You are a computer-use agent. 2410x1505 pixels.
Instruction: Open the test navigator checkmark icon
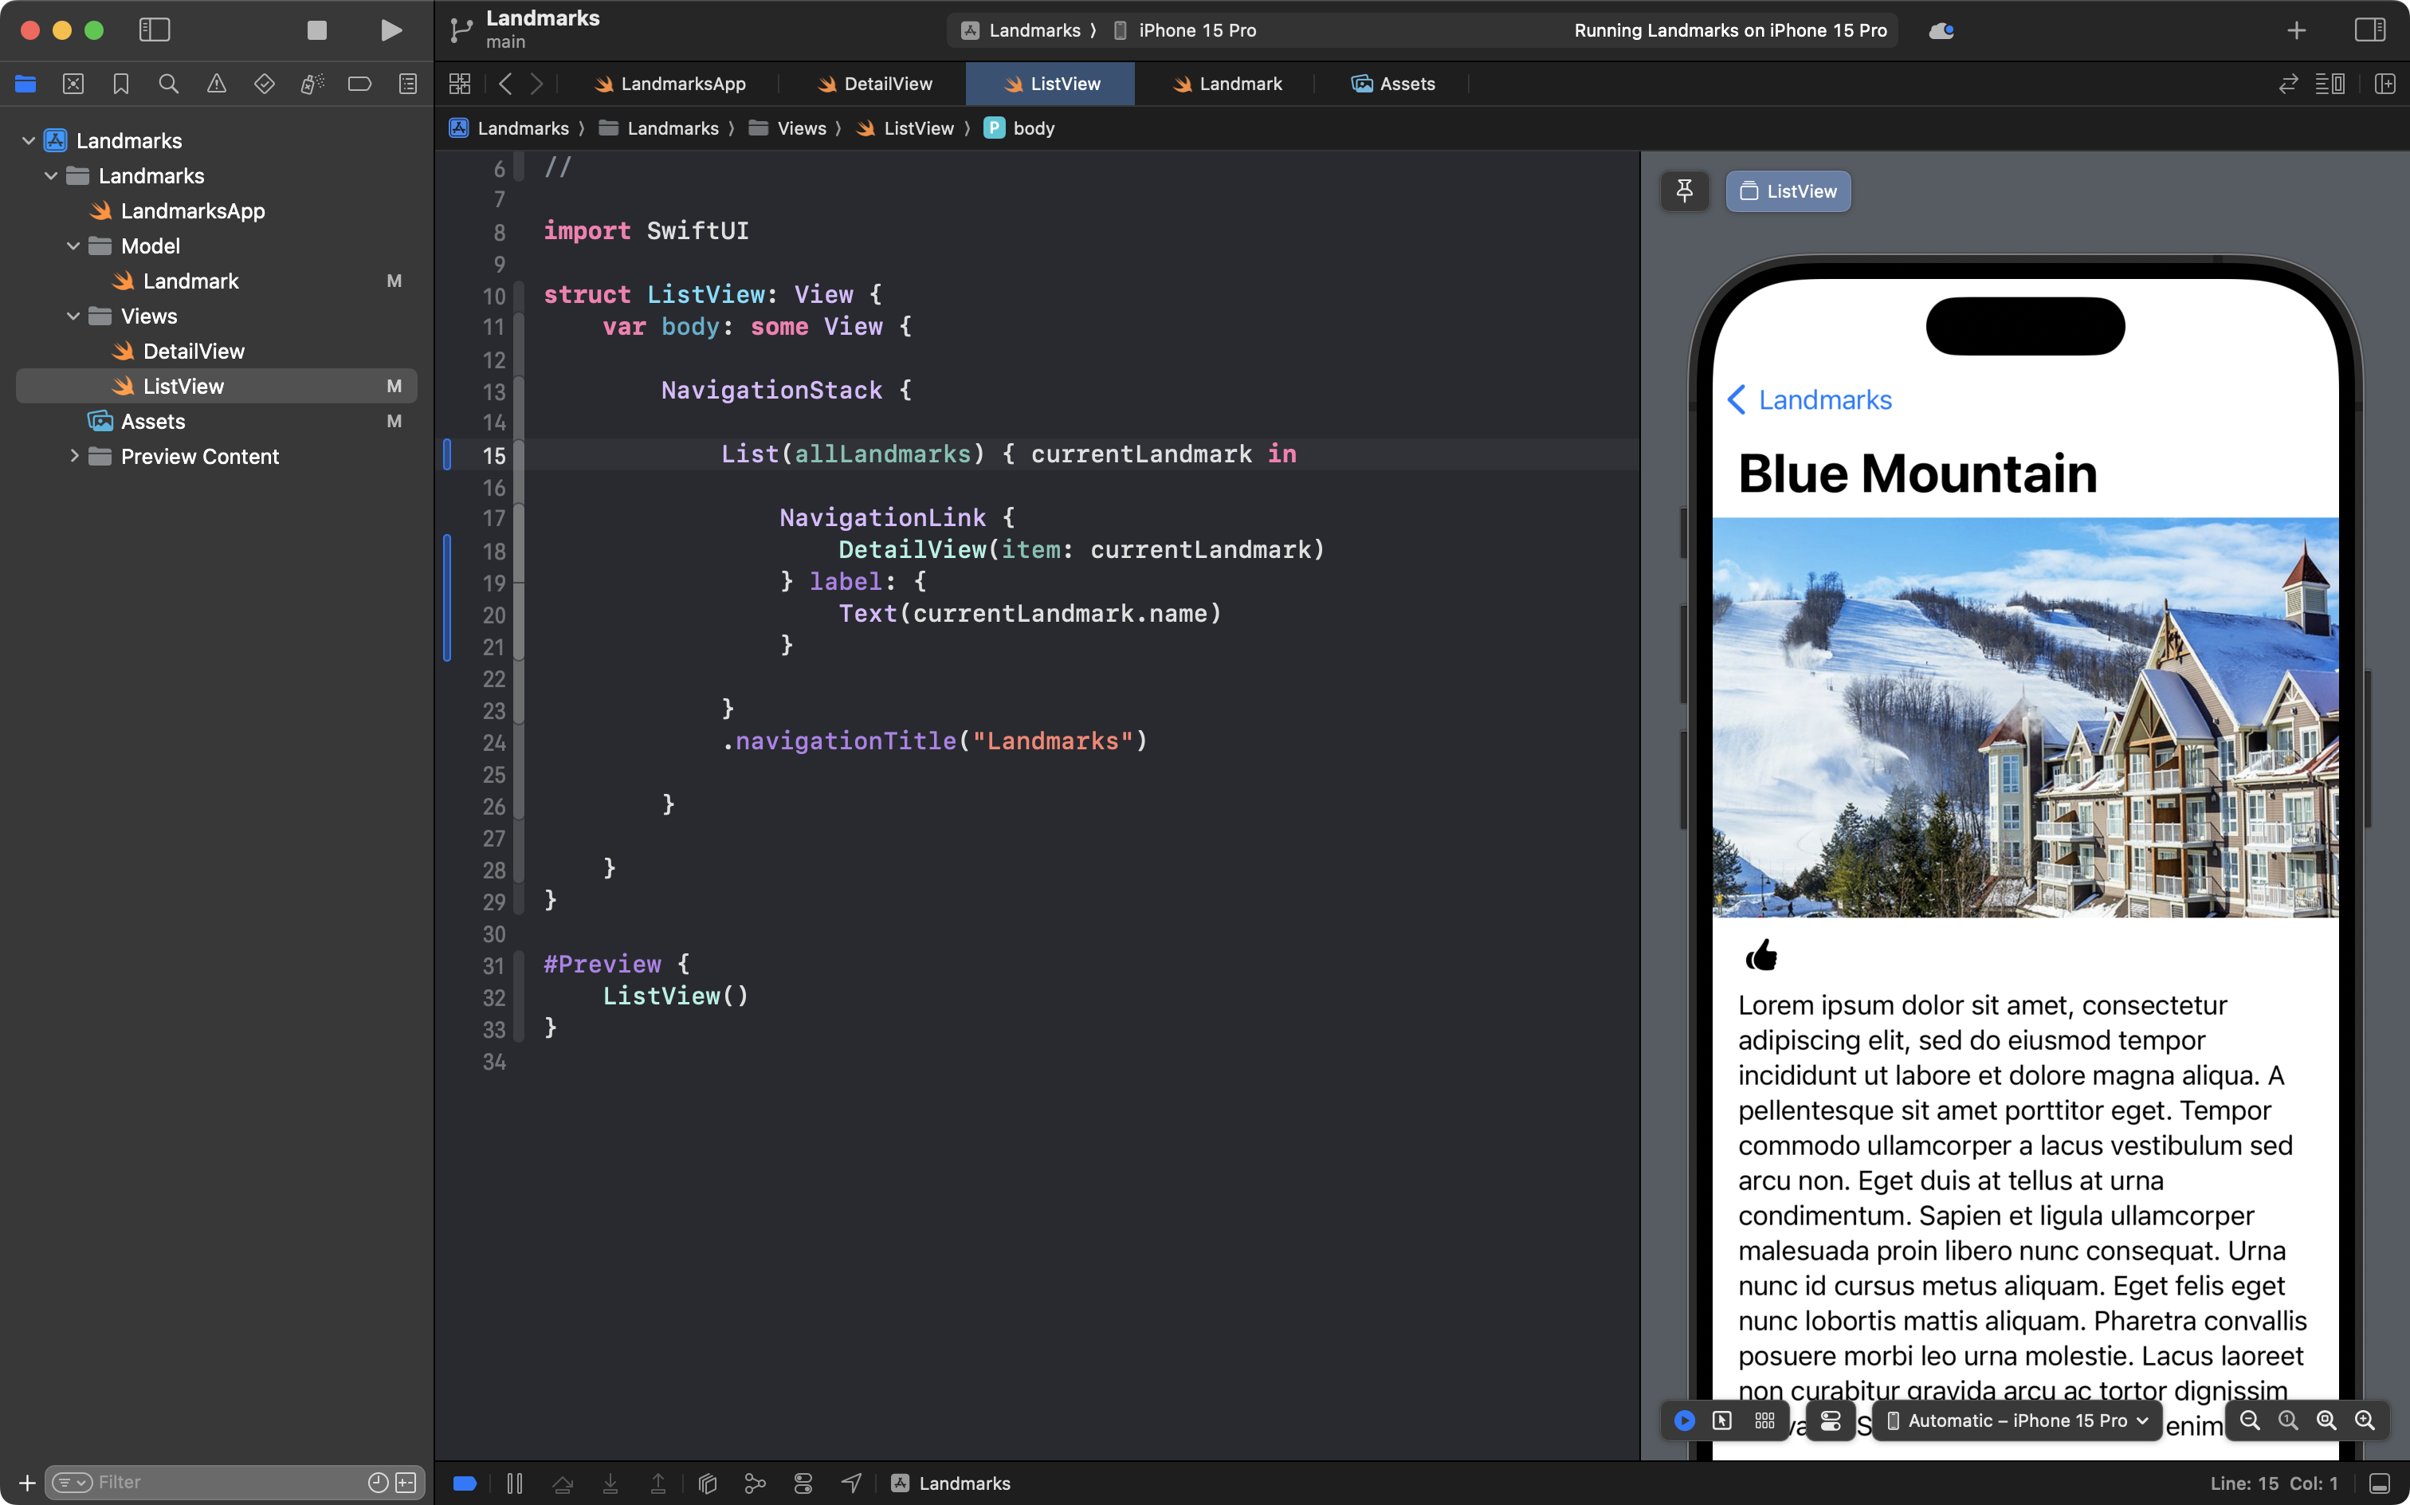265,84
